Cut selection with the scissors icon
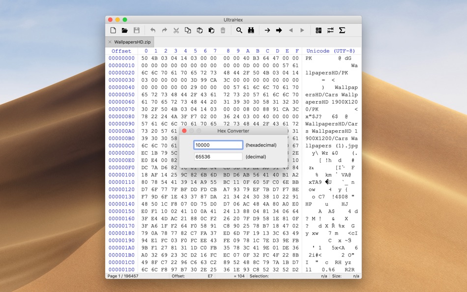This screenshot has width=467, height=292. [176, 30]
